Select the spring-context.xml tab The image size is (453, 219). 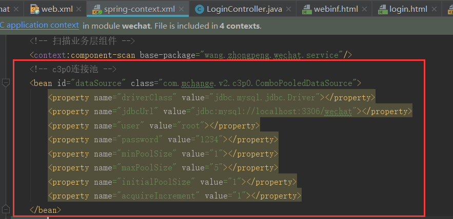click(x=139, y=9)
